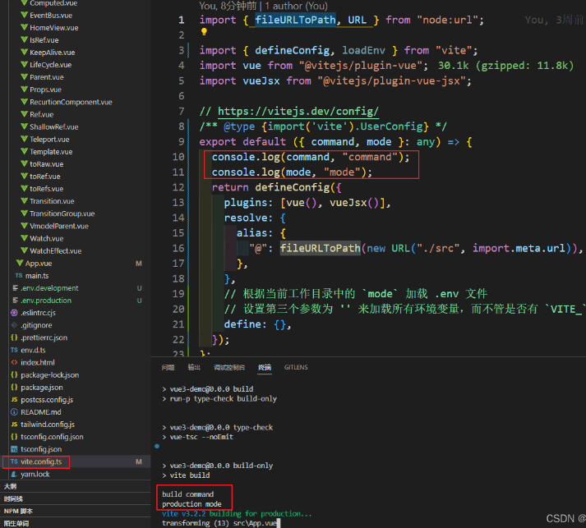This screenshot has height=528, width=586.
Task: Open App.vue in the explorer
Action: pyautogui.click(x=39, y=264)
